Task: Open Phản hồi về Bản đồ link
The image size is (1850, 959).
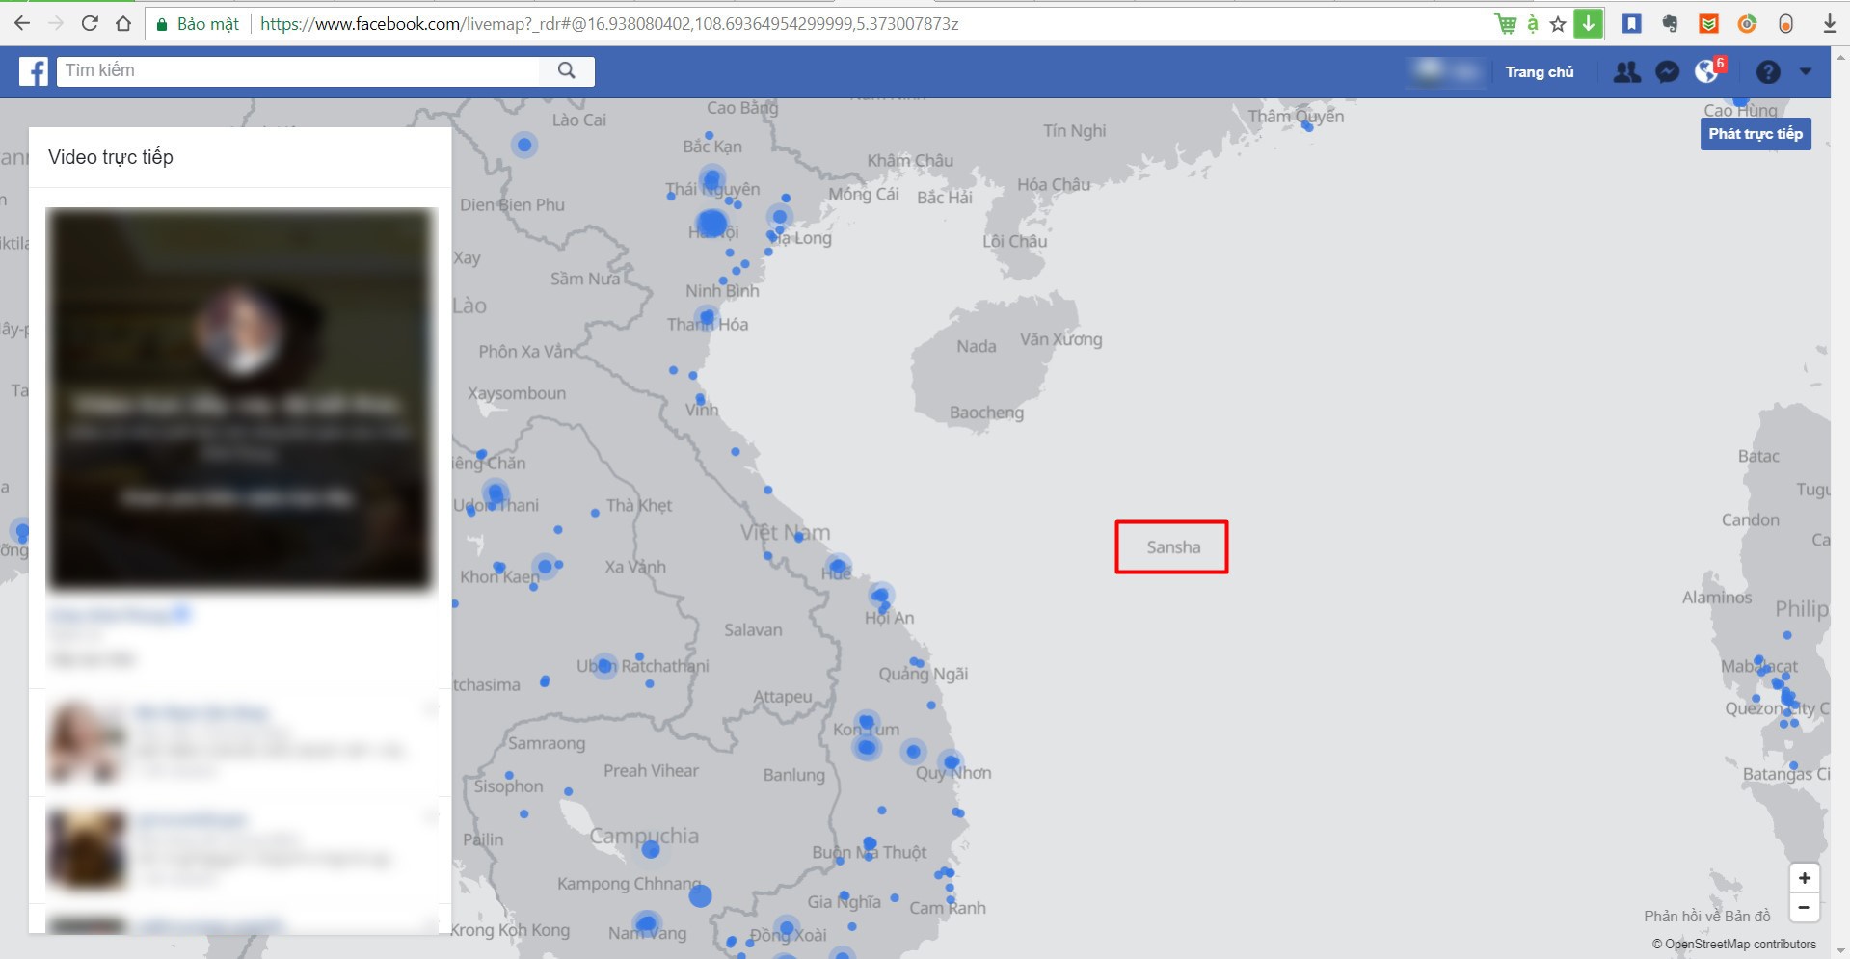Action: pyautogui.click(x=1706, y=916)
